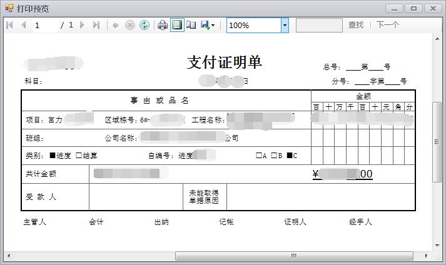Image resolution: width=446 pixels, height=265 pixels.
Task: Check the 结算 checkbox
Action: coord(79,156)
